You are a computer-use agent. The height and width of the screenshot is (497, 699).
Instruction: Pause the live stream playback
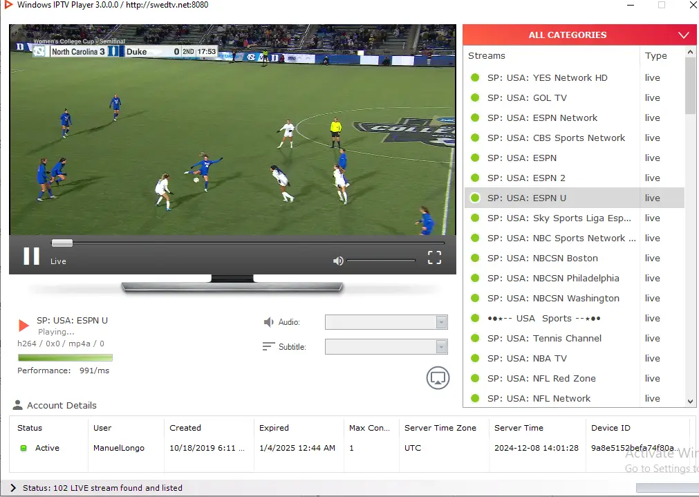click(x=31, y=256)
